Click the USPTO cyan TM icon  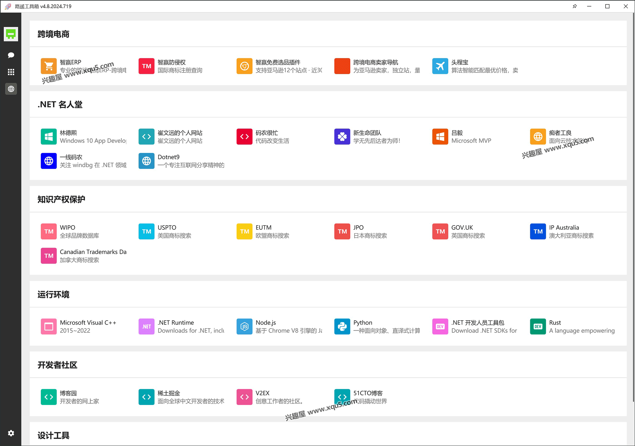tap(146, 231)
